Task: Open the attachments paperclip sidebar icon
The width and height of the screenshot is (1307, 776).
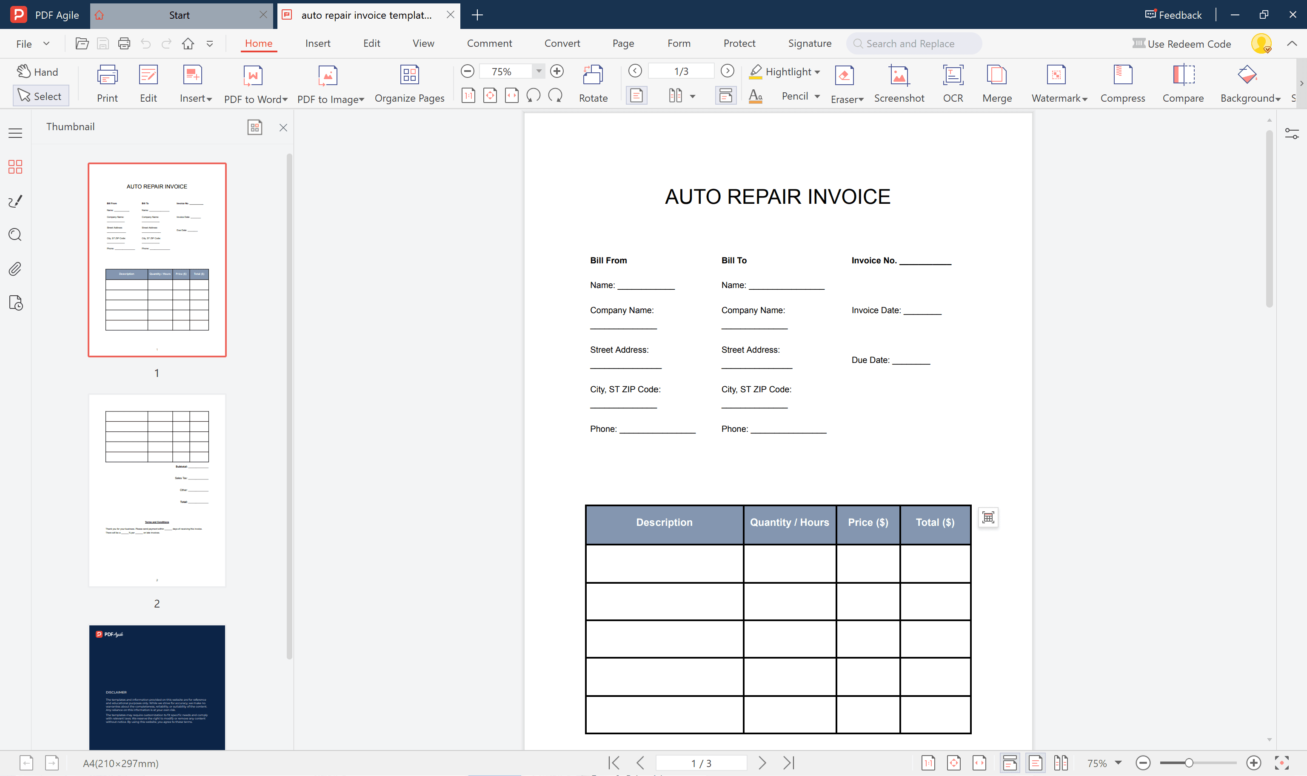Action: point(15,269)
